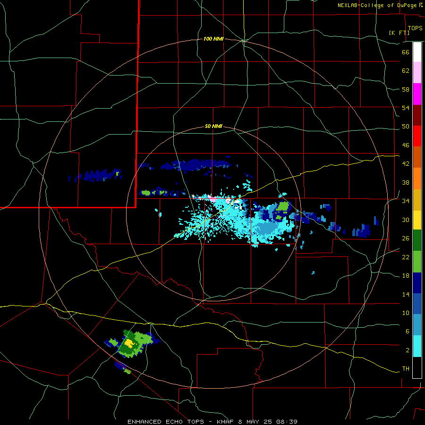Screen dimensions: 425x425
Task: Click the 54 value on the legend scale
Action: click(x=406, y=108)
